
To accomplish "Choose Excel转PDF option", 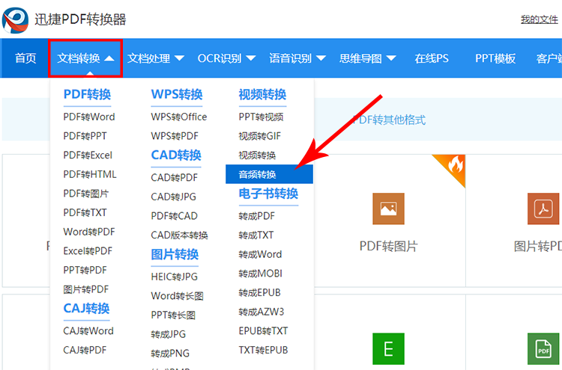I will coord(88,251).
